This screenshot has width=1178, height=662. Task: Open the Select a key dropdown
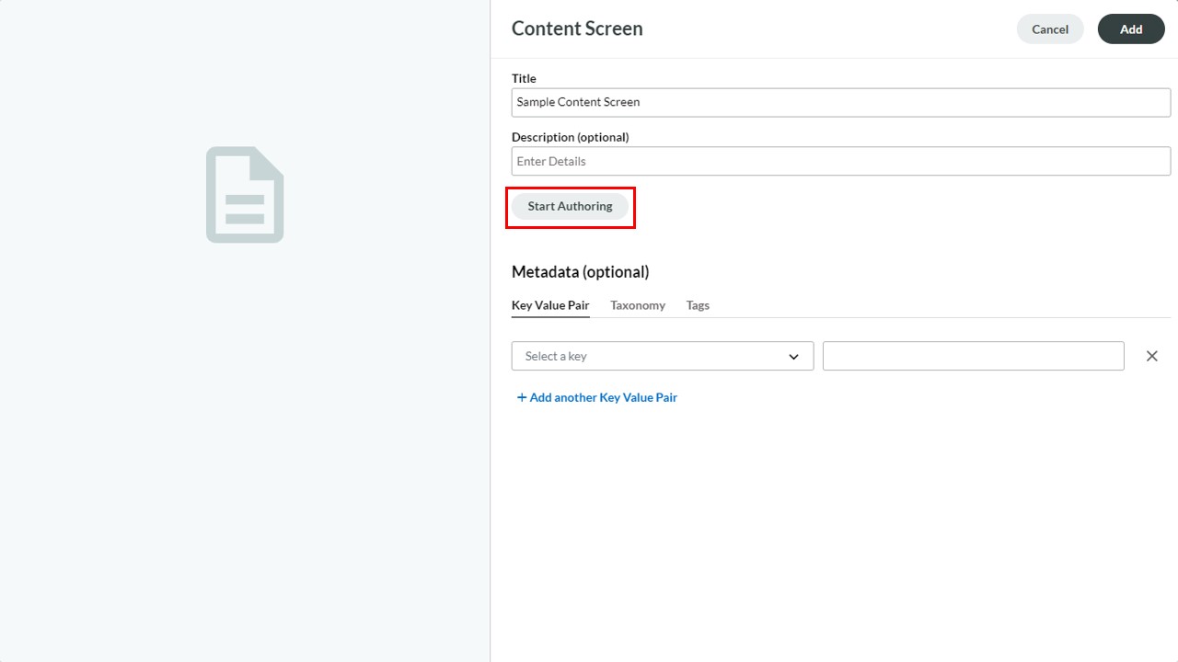point(663,356)
